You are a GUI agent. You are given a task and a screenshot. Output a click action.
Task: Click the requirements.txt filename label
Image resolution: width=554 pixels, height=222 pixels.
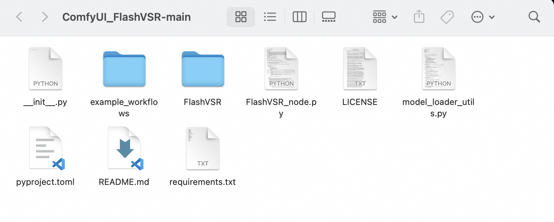tap(203, 182)
